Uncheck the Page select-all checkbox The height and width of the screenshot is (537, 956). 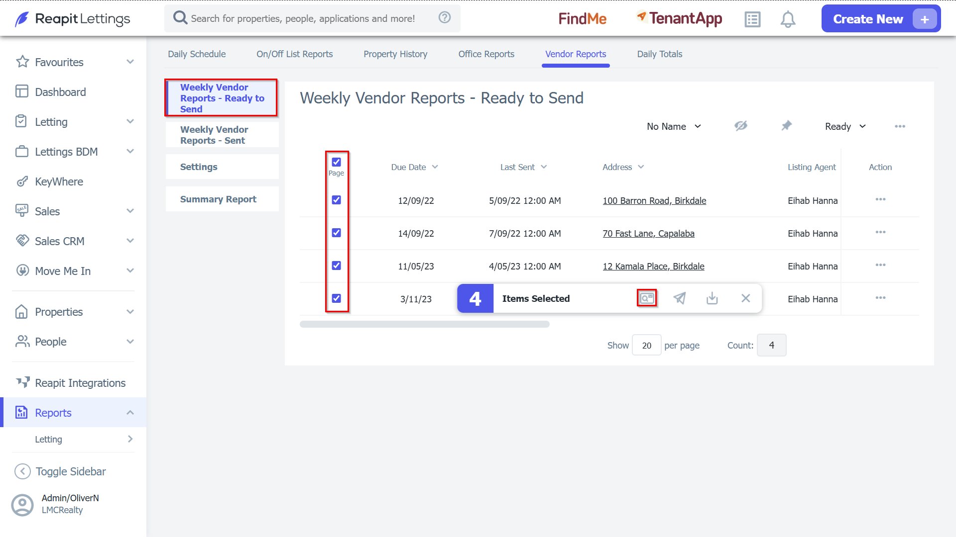pos(337,162)
